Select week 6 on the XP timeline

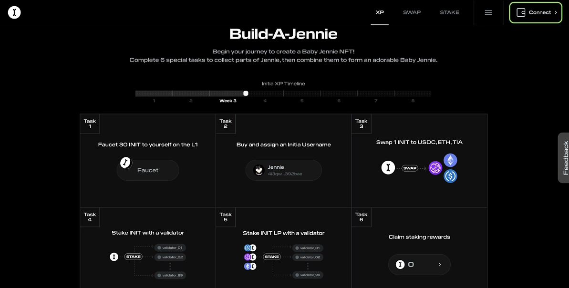(x=339, y=101)
